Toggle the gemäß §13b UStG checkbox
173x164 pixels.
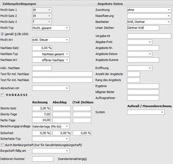(x=2, y=34)
